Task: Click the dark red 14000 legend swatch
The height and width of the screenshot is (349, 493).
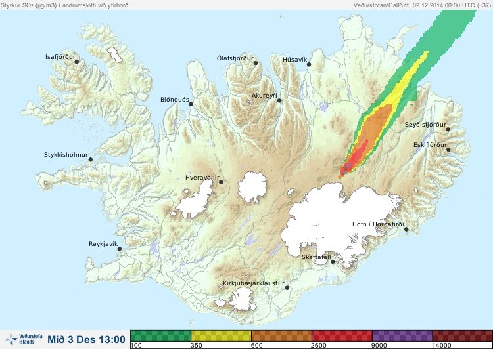Action: [463, 335]
